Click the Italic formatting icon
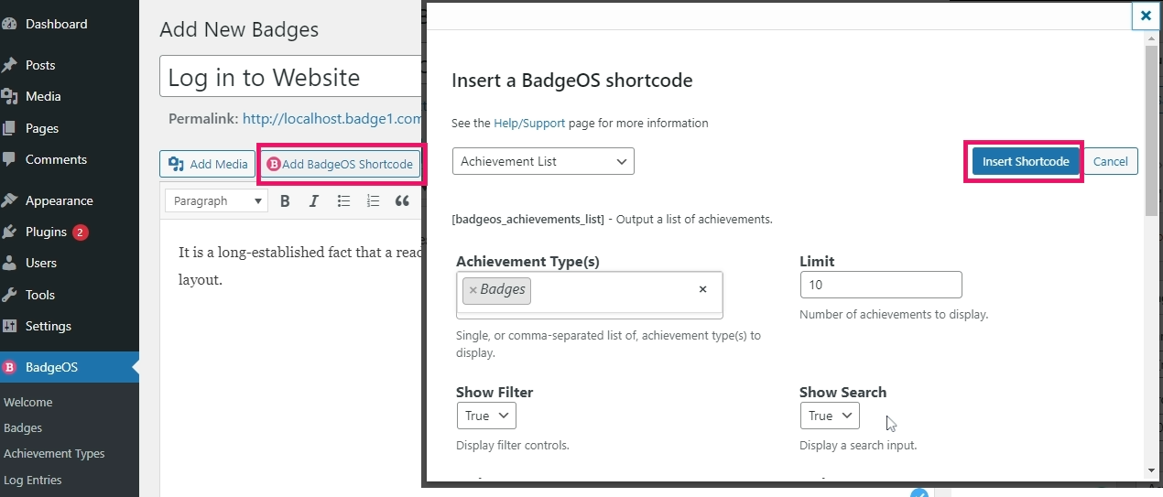The width and height of the screenshot is (1163, 497). click(x=314, y=201)
